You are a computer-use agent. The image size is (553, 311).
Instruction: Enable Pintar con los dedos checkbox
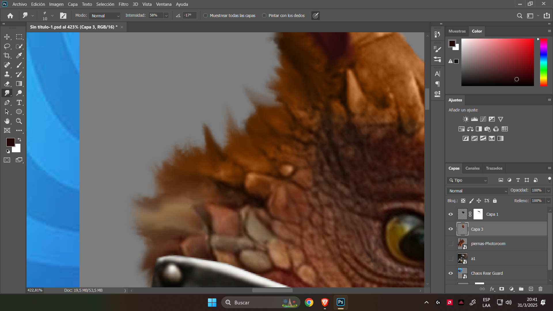coord(264,16)
